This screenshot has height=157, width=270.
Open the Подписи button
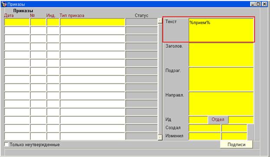(236, 144)
